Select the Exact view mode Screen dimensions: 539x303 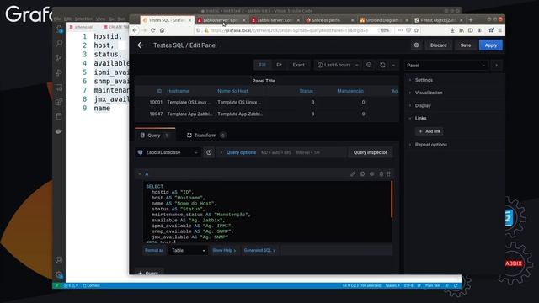coord(298,65)
